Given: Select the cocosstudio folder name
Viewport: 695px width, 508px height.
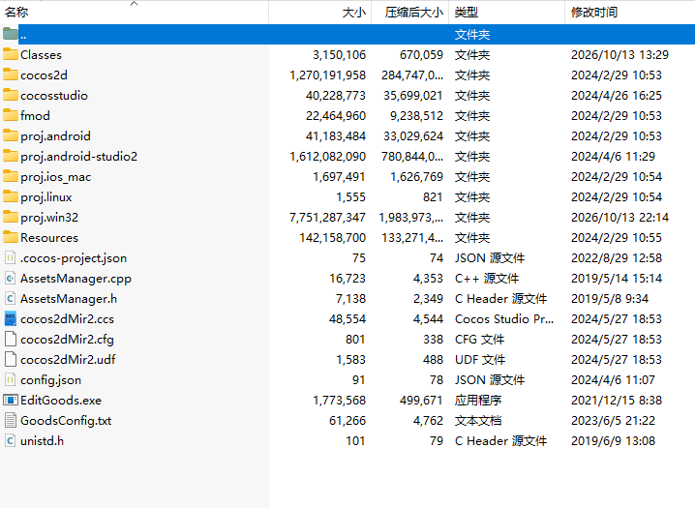Looking at the screenshot, I should [x=54, y=96].
